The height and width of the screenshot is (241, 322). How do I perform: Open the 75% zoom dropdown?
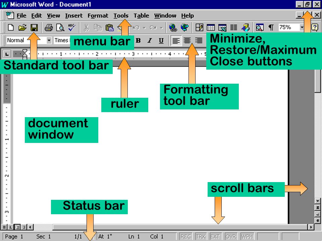click(302, 27)
